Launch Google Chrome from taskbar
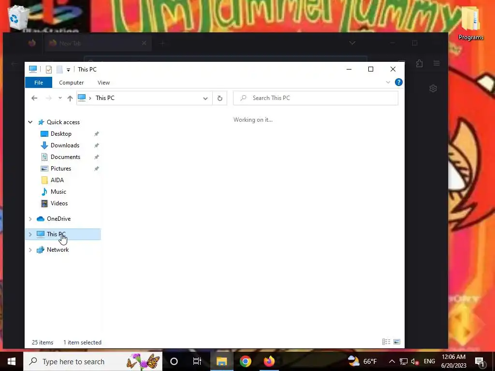This screenshot has width=495, height=371. point(245,361)
